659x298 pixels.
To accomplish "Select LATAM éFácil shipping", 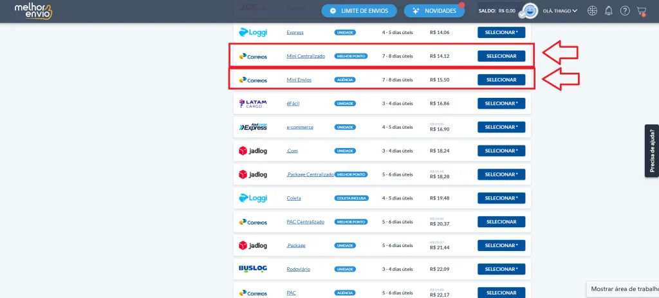I will (x=501, y=104).
